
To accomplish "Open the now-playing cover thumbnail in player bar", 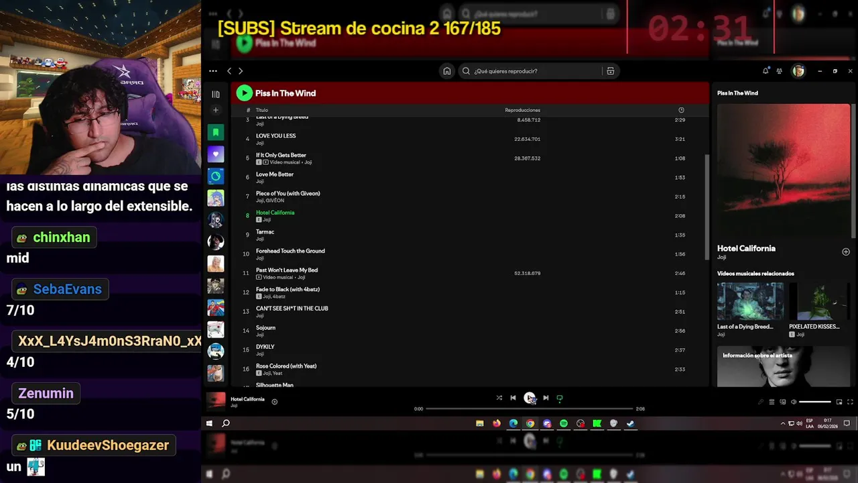I will (216, 401).
